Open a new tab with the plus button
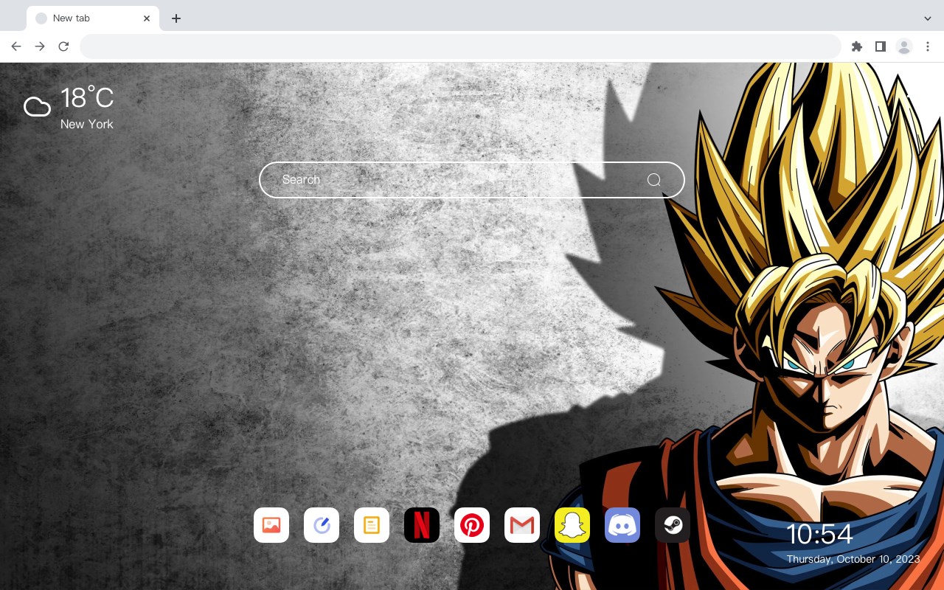Image resolution: width=944 pixels, height=590 pixels. click(x=176, y=18)
